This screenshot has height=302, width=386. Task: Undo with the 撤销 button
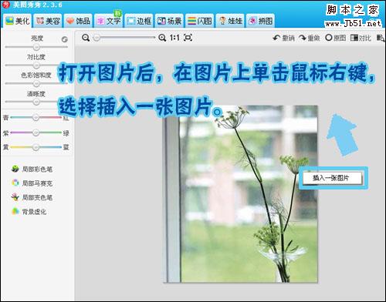click(x=283, y=38)
